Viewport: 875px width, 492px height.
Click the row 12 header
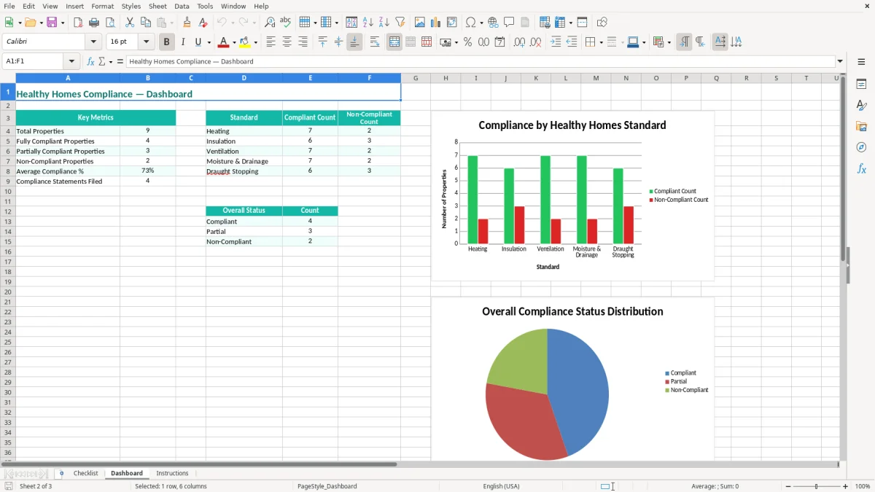(7, 211)
